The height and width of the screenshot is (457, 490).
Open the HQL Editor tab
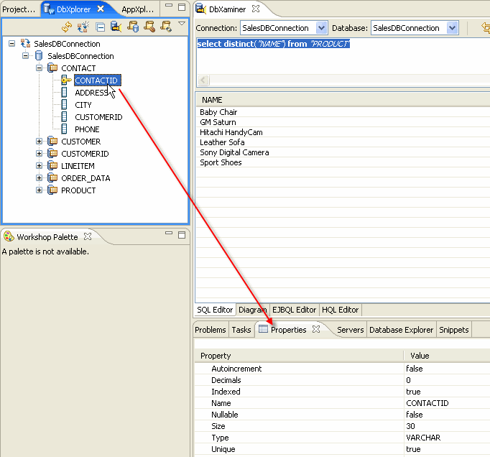[340, 310]
